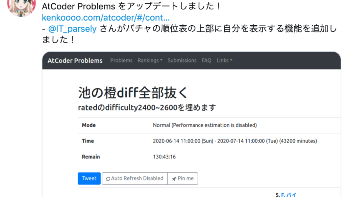Open the Submissions page from the navbar
The width and height of the screenshot is (346, 197).
point(182,60)
